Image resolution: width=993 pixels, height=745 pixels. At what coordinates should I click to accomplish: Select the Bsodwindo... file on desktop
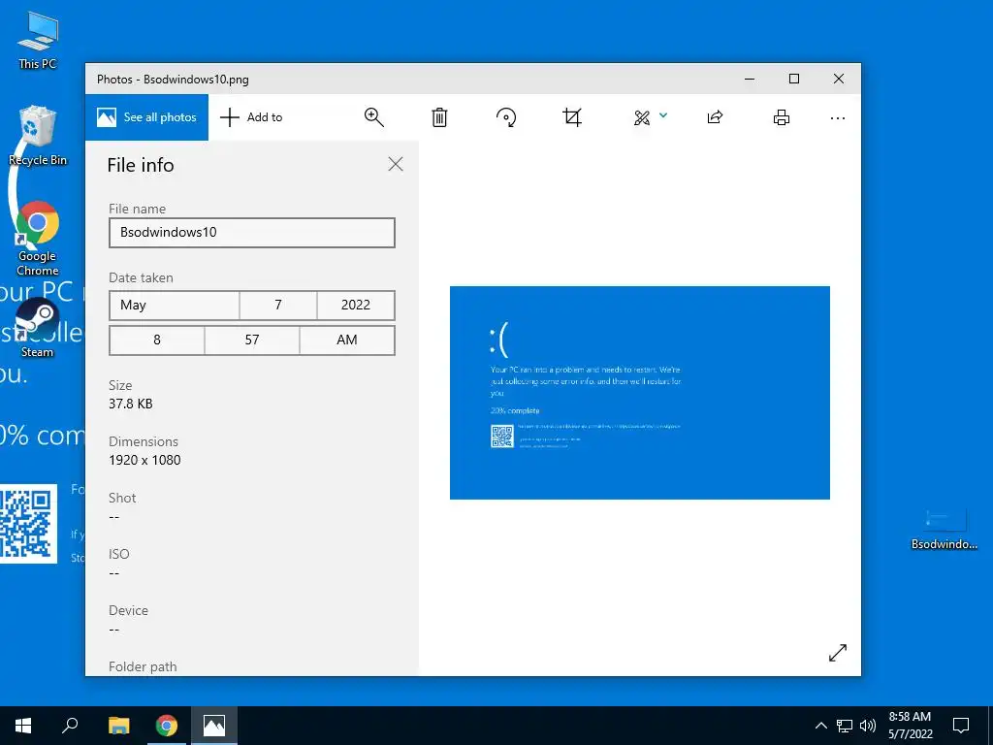[x=944, y=529]
